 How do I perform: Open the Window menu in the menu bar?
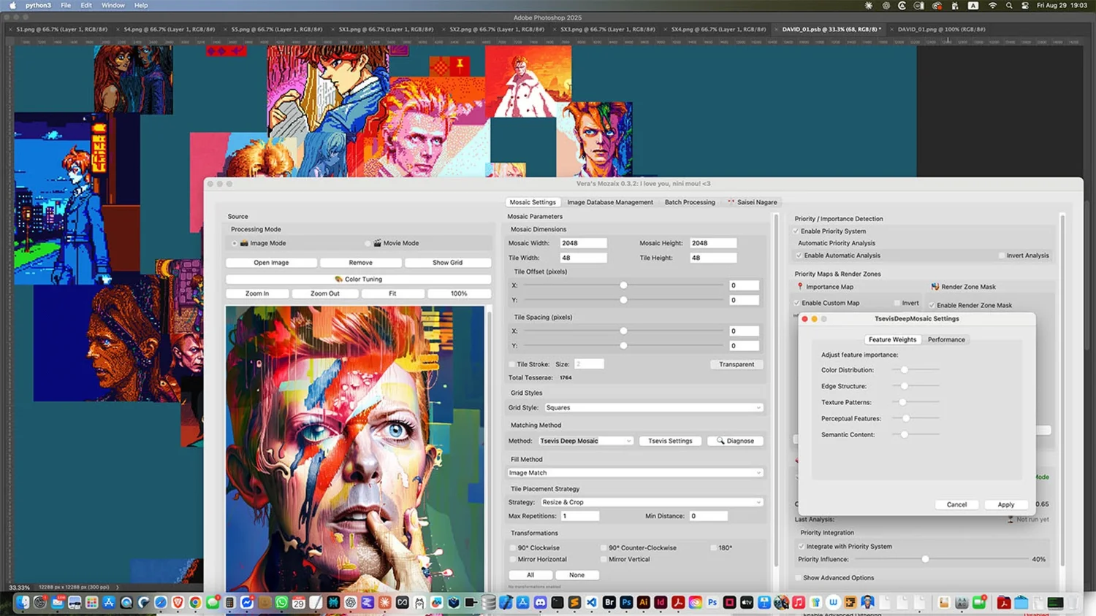pyautogui.click(x=113, y=5)
